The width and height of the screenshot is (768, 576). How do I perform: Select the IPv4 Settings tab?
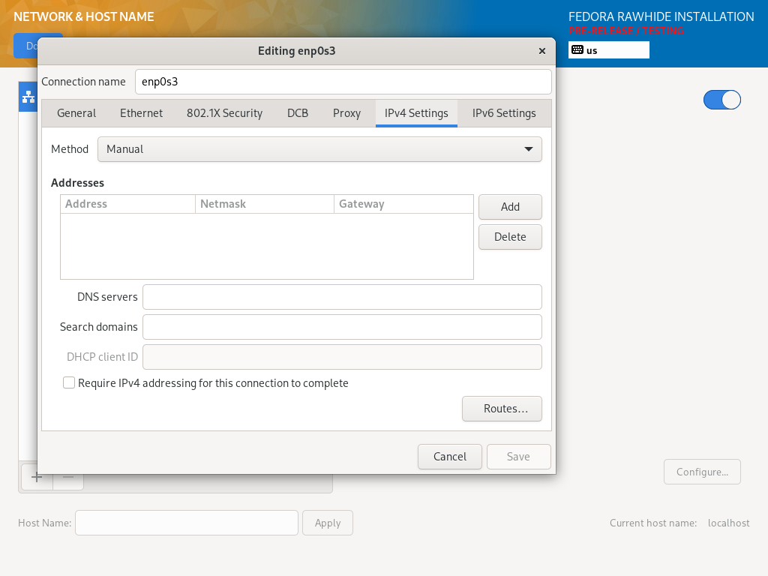pos(416,113)
